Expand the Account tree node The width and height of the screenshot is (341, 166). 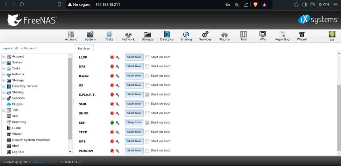coord(4,56)
